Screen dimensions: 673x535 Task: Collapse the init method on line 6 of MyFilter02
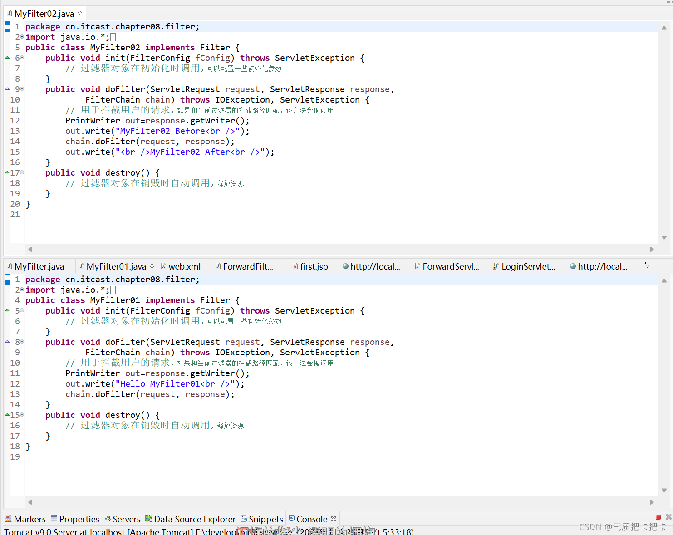(22, 58)
